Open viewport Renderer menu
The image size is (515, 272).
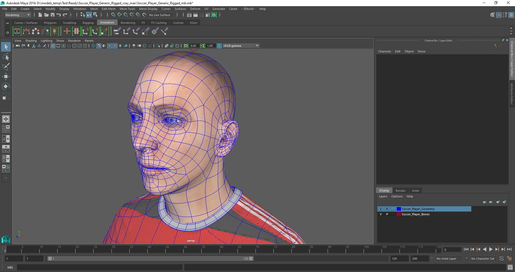(x=74, y=41)
